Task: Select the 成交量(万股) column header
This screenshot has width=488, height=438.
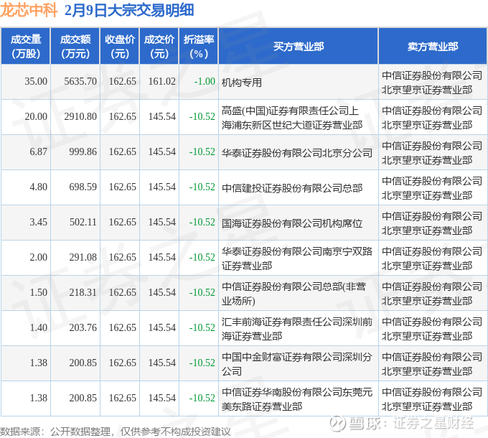Action: 26,46
